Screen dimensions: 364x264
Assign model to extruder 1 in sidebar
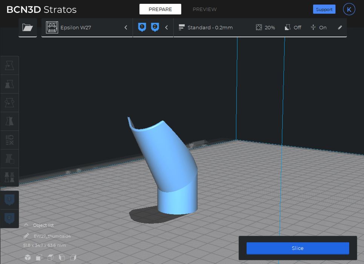click(9, 199)
